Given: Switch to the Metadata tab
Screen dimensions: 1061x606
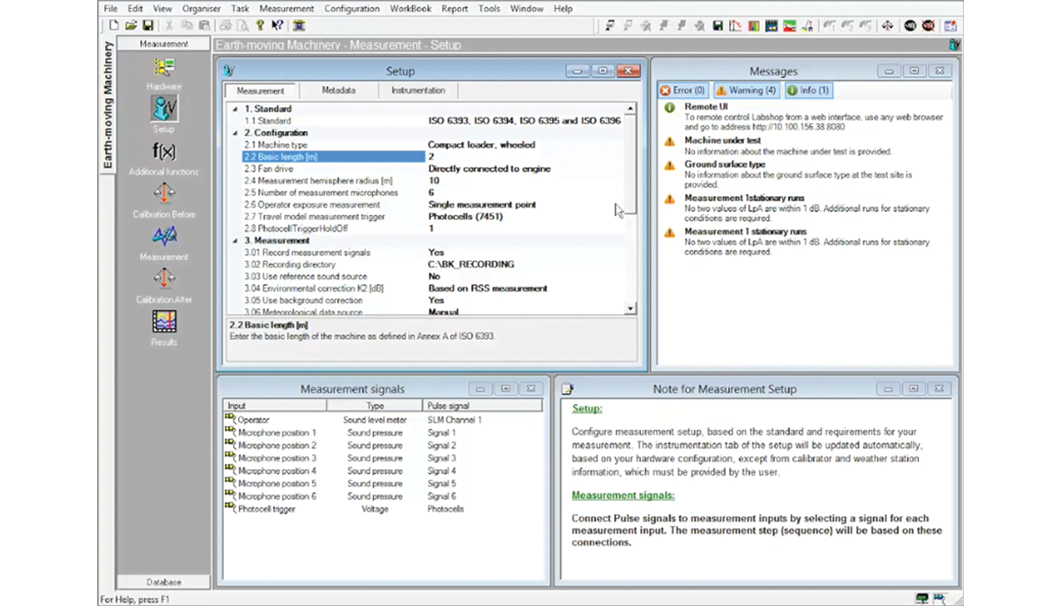Looking at the screenshot, I should [x=338, y=91].
